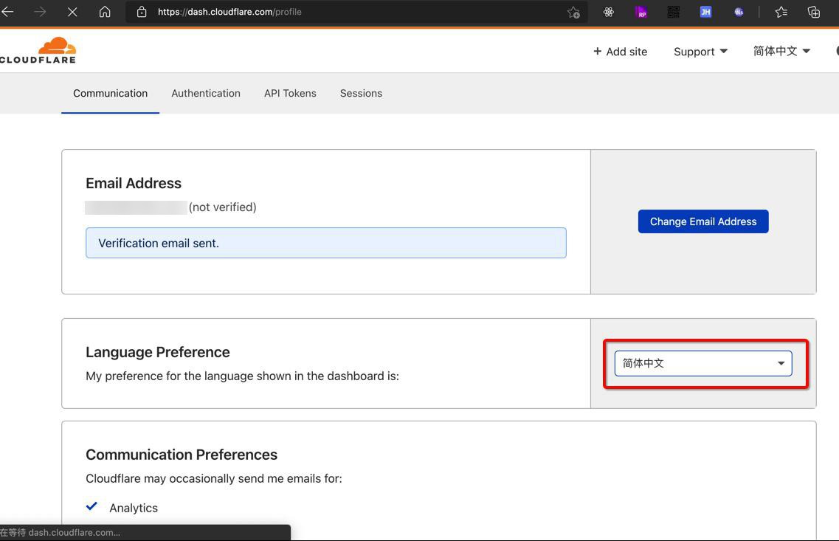Switch to the Authentication tab
The image size is (839, 541).
click(x=205, y=93)
